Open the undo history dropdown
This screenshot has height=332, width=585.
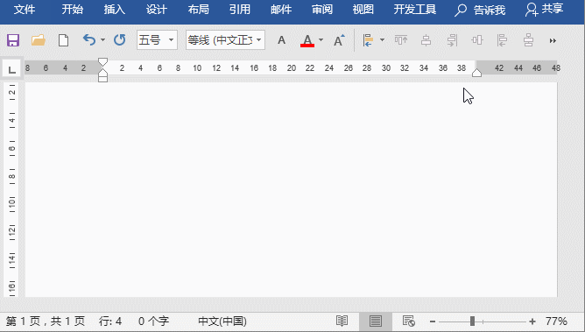point(102,40)
